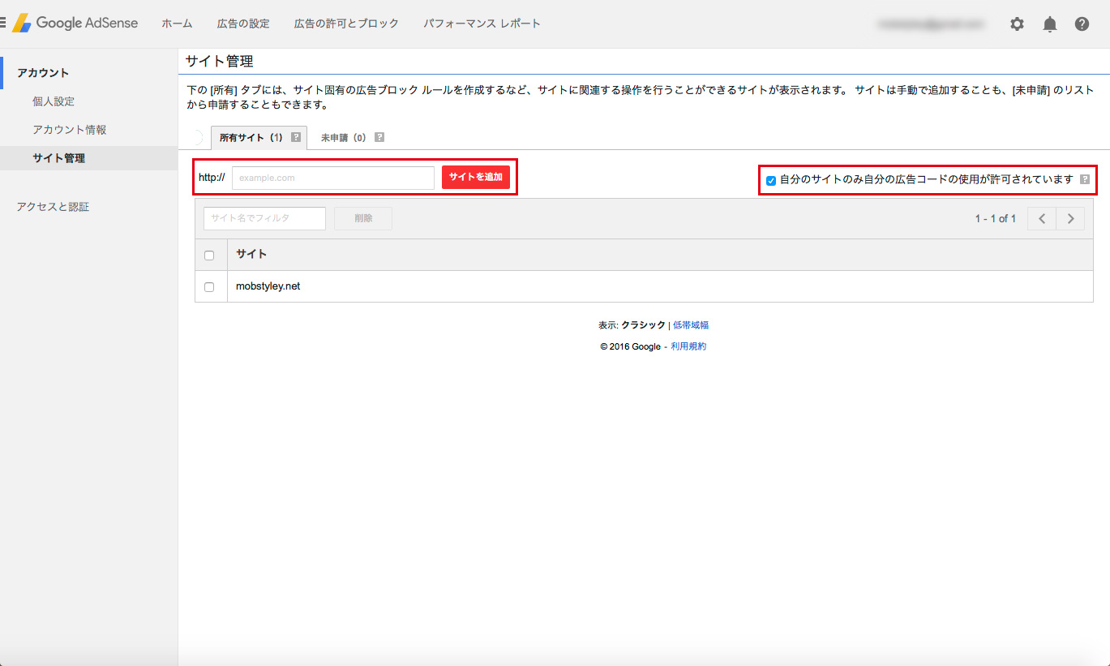This screenshot has height=666, width=1110.
Task: Switch to the 所有サイト (1) tab
Action: coord(259,138)
